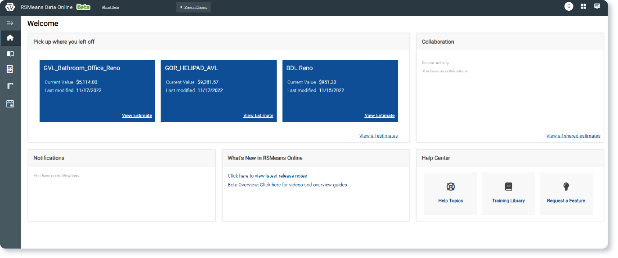The height and width of the screenshot is (258, 618).
Task: Switch to View in Classic
Action: [x=193, y=7]
